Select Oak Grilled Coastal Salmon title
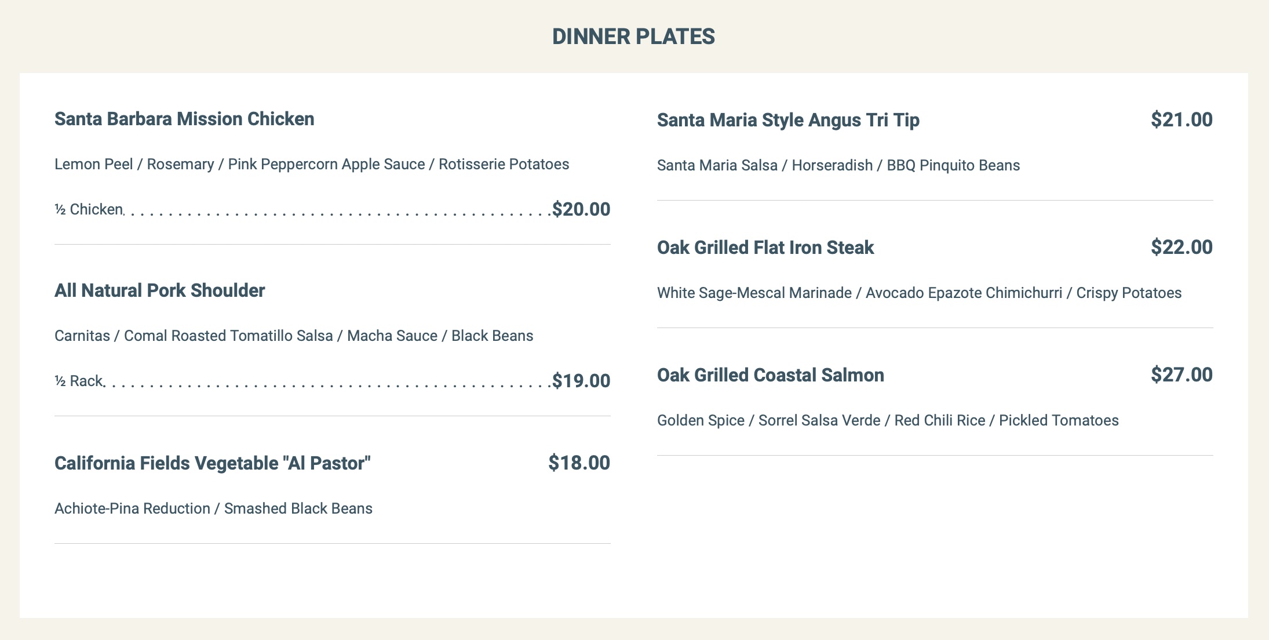Screen dimensions: 1269x640 pos(770,375)
